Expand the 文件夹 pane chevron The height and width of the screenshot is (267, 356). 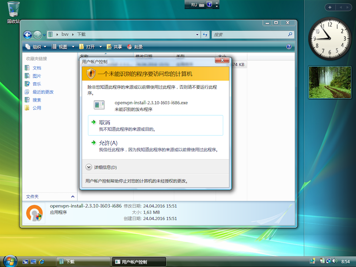[x=73, y=197]
